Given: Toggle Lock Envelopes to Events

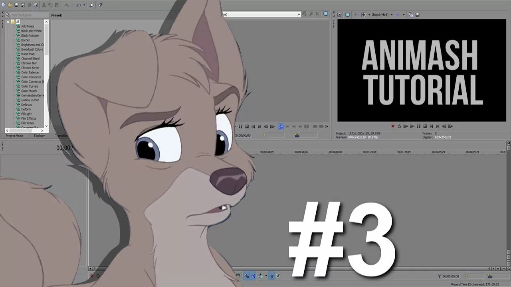Looking at the screenshot, I should tap(271, 275).
